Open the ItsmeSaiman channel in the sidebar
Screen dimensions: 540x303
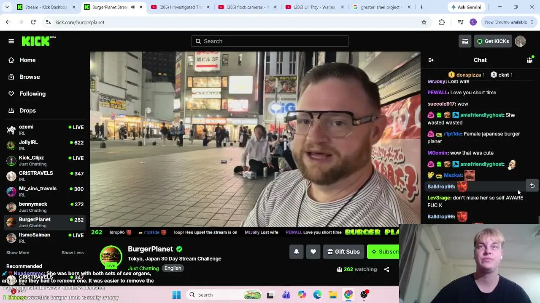coord(45,238)
